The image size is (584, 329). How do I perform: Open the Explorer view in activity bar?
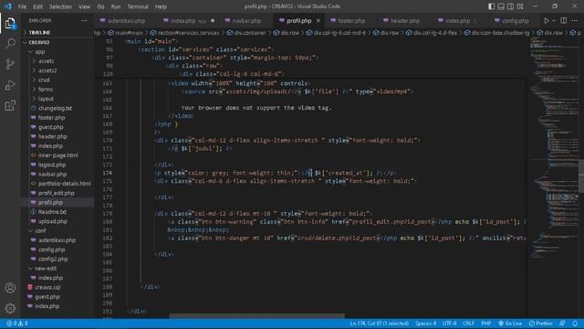pyautogui.click(x=10, y=24)
